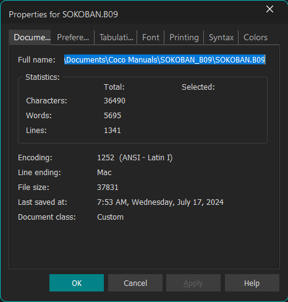Open the Syntax tab

221,37
